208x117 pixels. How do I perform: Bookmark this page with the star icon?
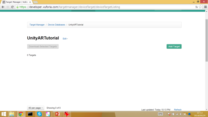[200, 7]
